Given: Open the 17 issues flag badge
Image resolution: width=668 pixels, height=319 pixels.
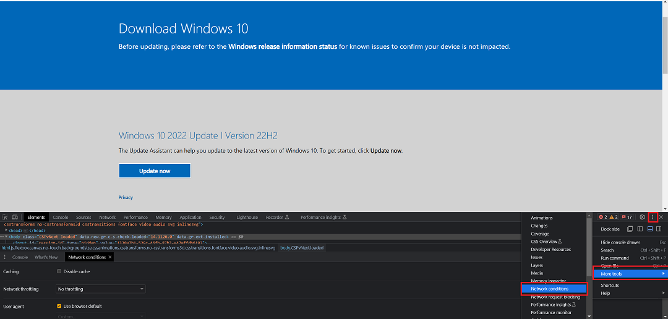Looking at the screenshot, I should pos(627,217).
